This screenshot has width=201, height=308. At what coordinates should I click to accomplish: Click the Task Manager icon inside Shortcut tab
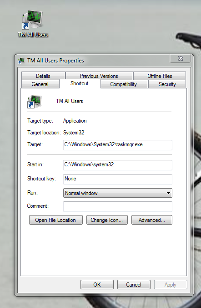(x=34, y=101)
